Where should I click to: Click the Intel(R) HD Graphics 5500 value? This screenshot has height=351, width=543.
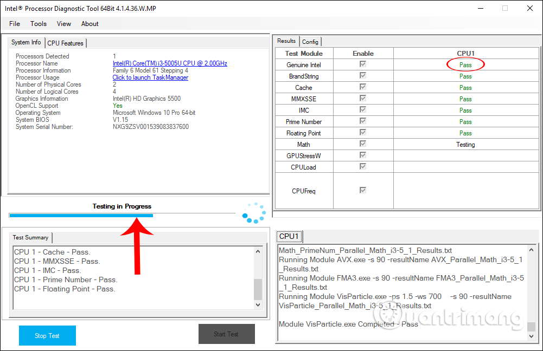click(146, 99)
